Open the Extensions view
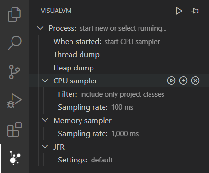 point(14,129)
